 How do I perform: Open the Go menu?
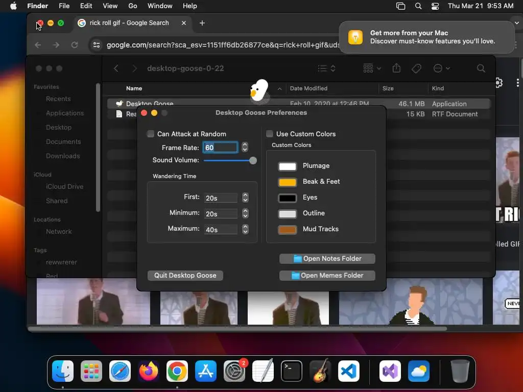point(133,6)
